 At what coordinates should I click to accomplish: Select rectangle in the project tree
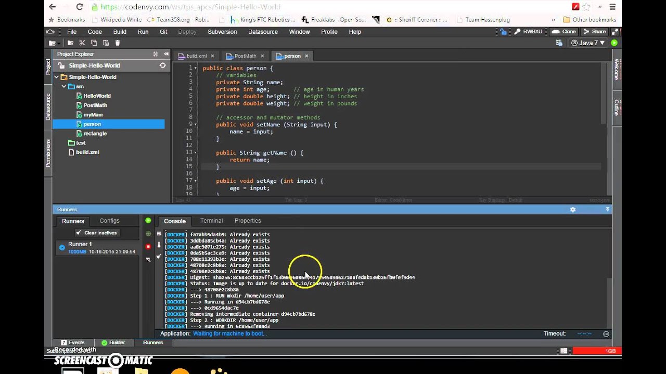pos(95,133)
